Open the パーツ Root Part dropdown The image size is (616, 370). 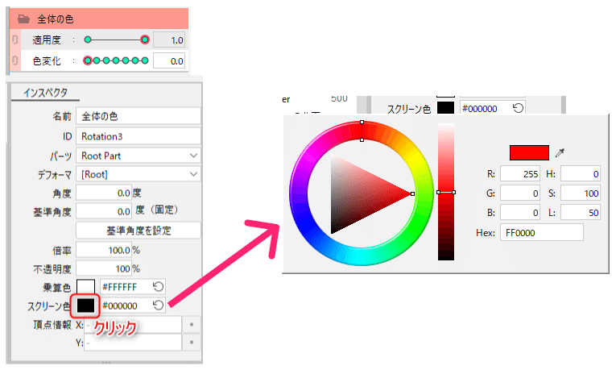[138, 156]
